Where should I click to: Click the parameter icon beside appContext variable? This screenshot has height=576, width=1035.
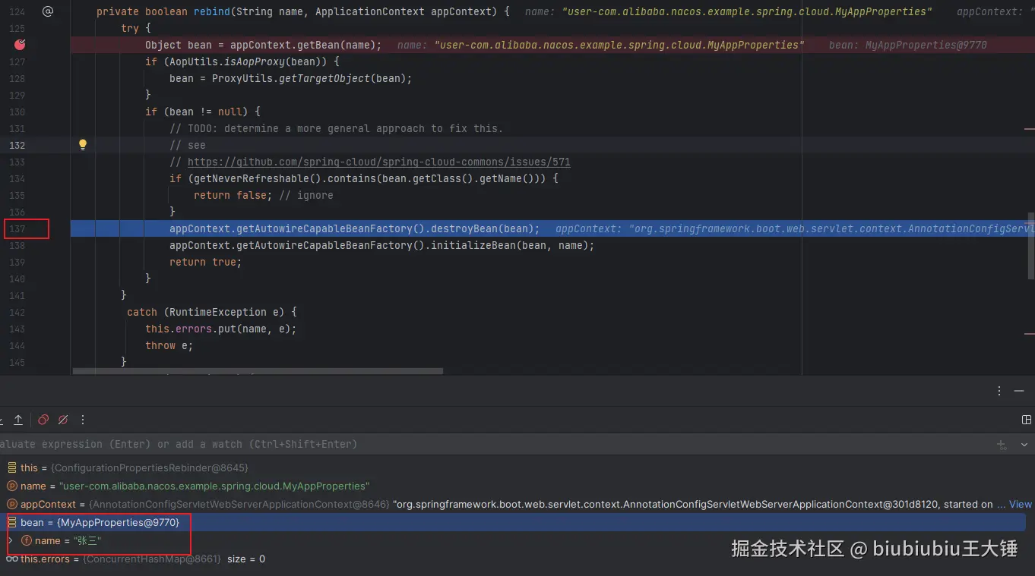(11, 504)
